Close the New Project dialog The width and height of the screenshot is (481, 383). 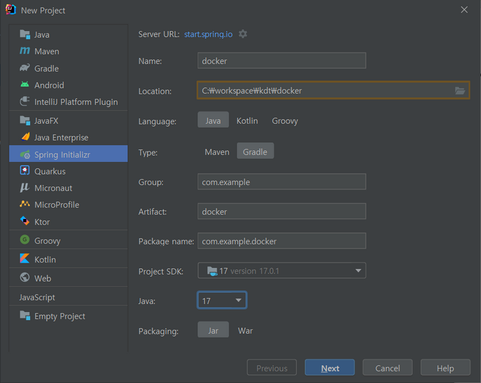464,10
